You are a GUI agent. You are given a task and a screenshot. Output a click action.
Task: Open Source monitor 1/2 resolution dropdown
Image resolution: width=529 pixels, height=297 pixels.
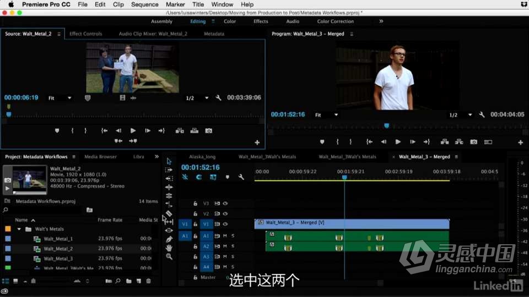pos(197,98)
